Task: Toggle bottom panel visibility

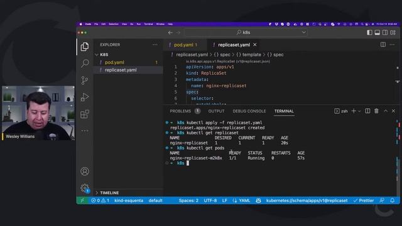Action: coord(377,33)
